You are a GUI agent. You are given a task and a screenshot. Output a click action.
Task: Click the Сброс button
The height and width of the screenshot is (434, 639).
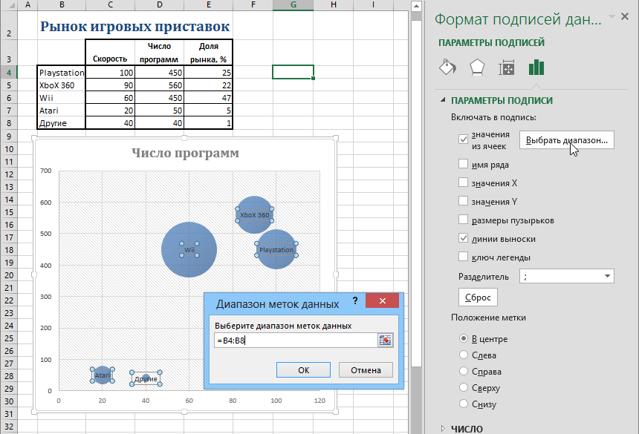(x=478, y=297)
